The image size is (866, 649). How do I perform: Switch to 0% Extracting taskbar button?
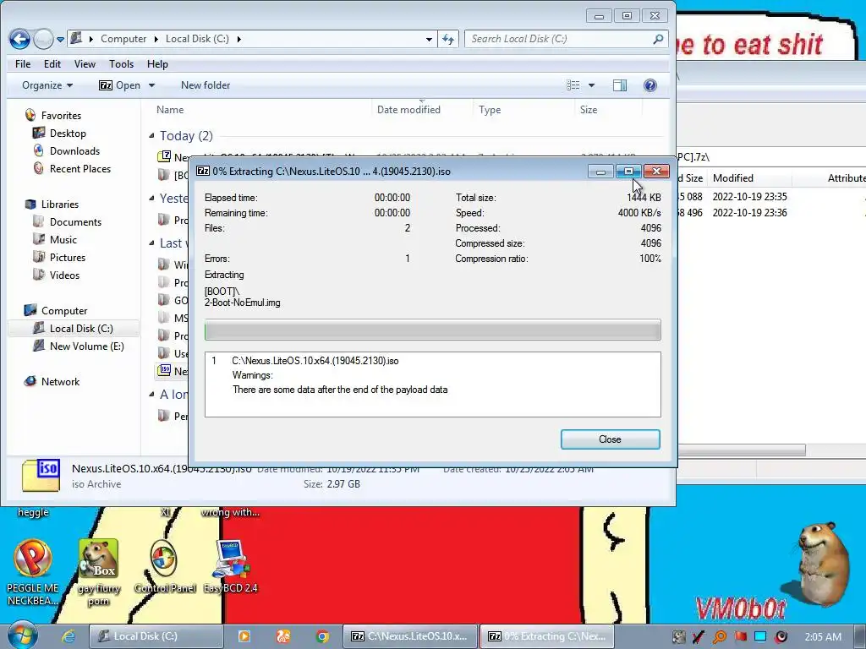547,636
